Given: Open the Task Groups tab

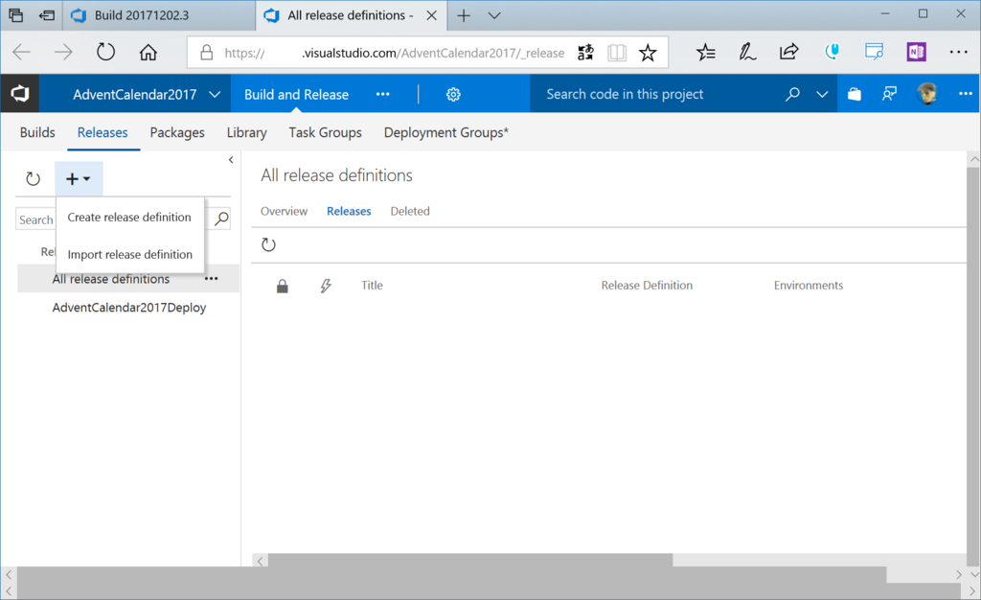Looking at the screenshot, I should pyautogui.click(x=326, y=132).
